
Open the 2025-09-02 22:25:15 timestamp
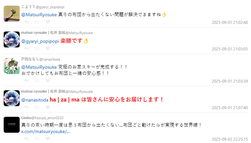pos(230,139)
